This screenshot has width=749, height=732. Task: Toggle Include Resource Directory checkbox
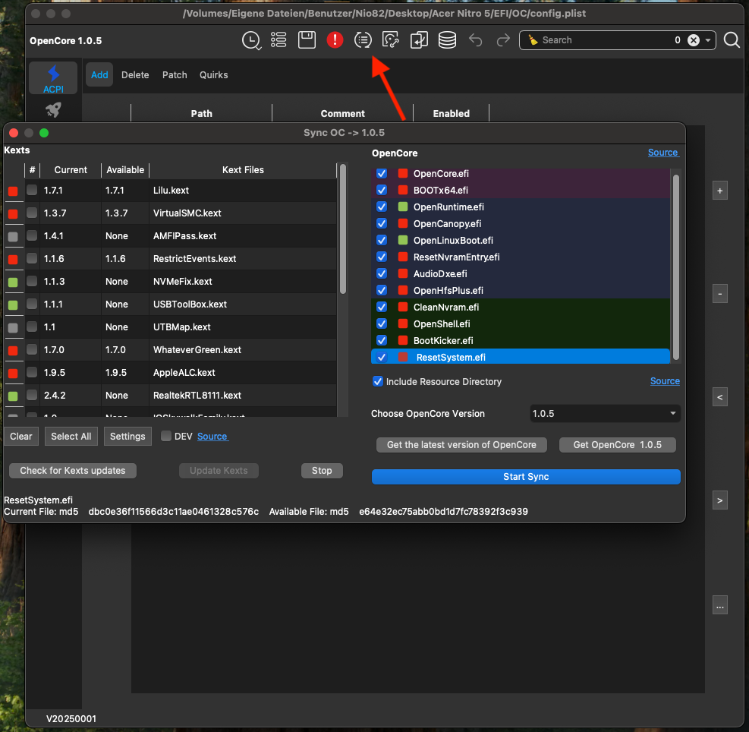(378, 381)
